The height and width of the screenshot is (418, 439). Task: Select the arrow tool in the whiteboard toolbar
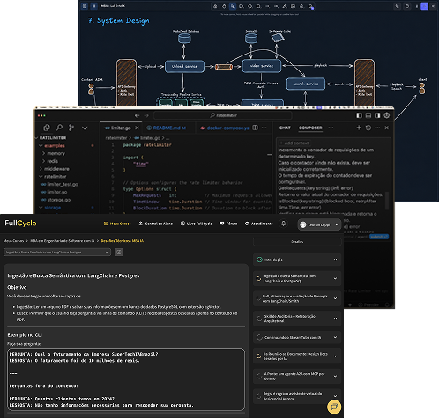(x=267, y=6)
